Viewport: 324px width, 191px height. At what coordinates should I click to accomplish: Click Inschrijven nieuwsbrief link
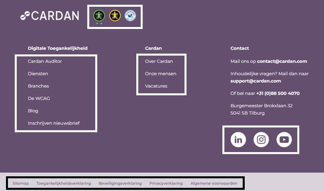54,123
